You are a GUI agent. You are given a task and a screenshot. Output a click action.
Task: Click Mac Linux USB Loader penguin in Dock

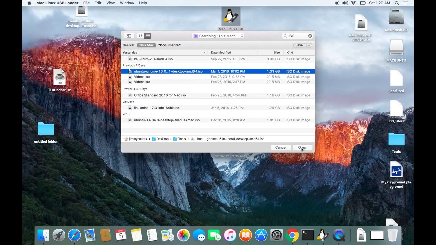323,235
